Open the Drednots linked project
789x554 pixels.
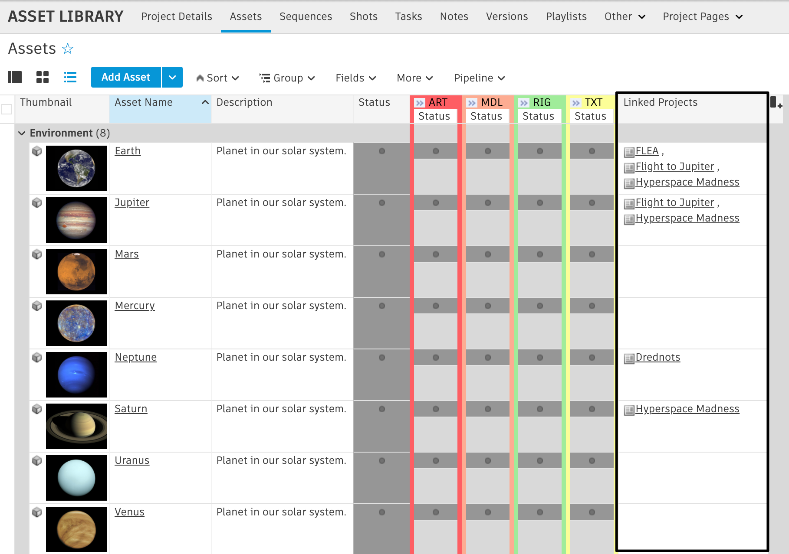point(658,357)
